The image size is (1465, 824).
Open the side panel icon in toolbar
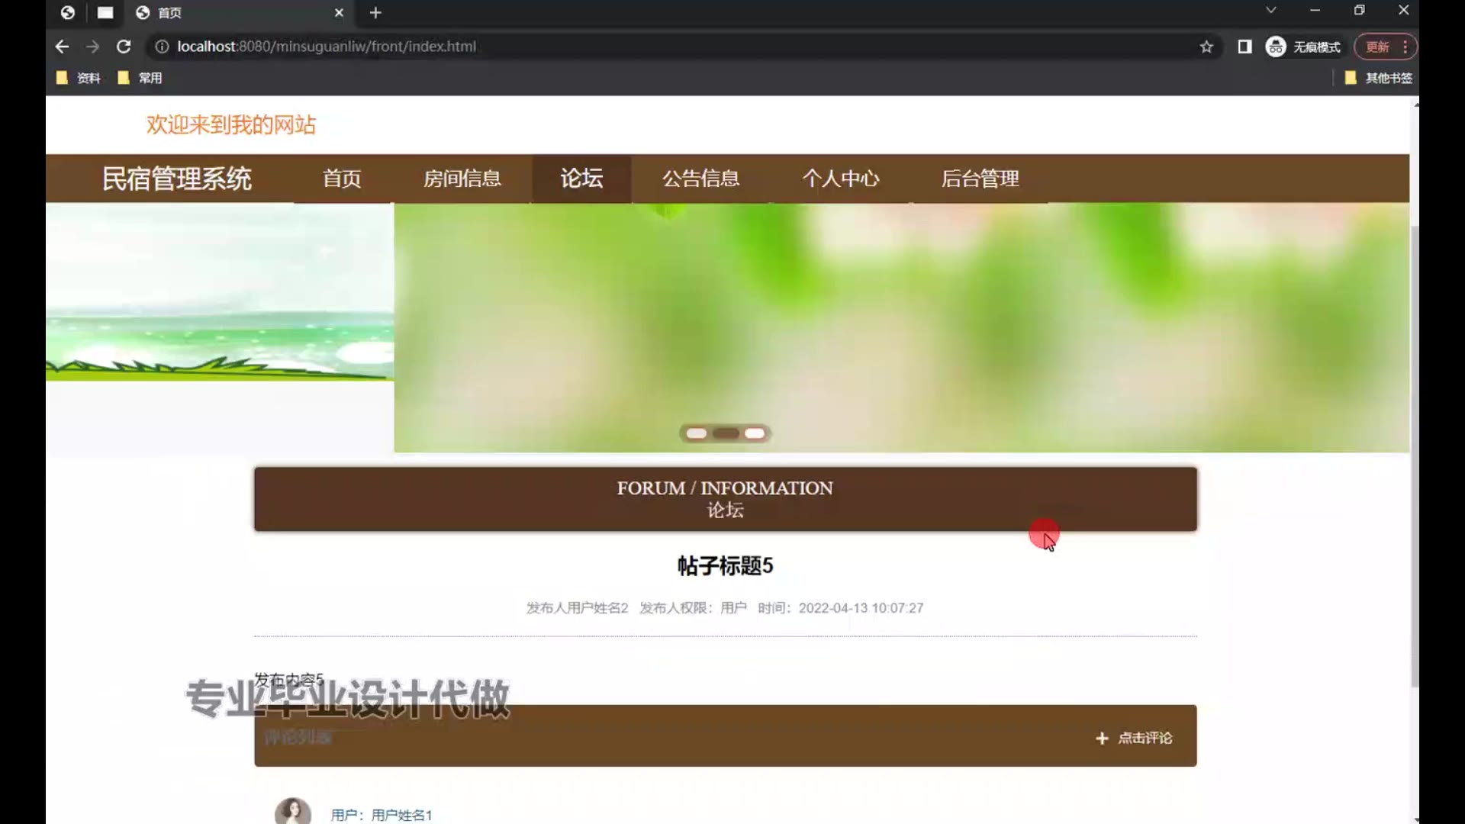coord(1244,47)
